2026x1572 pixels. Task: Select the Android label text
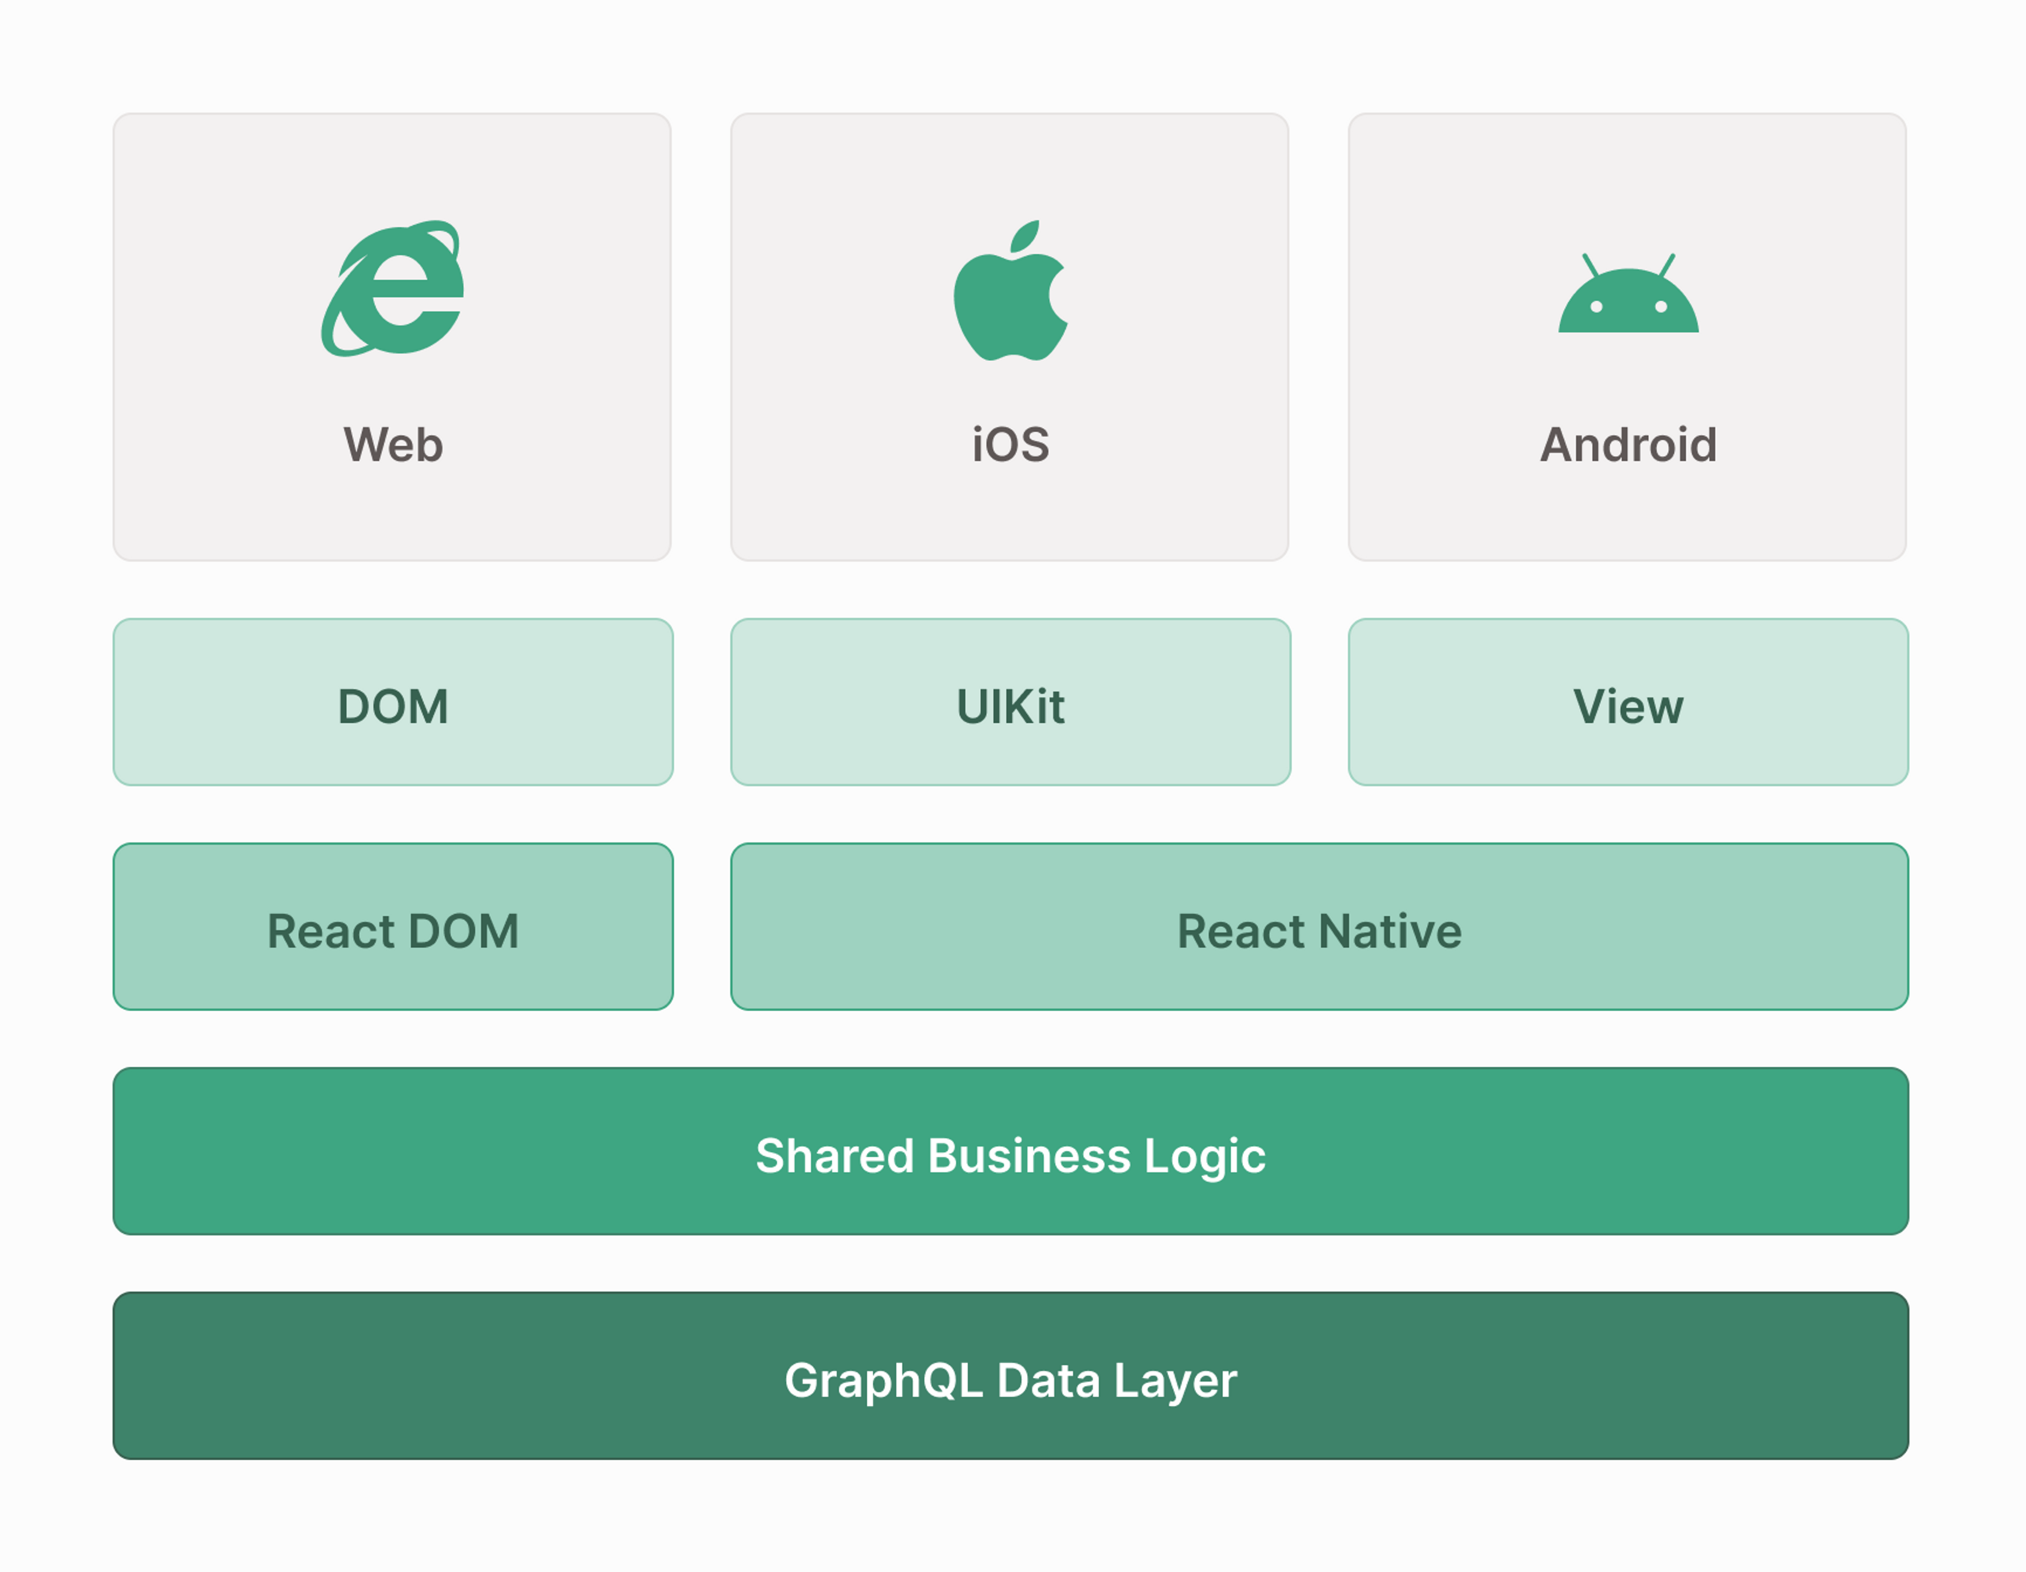click(1628, 445)
